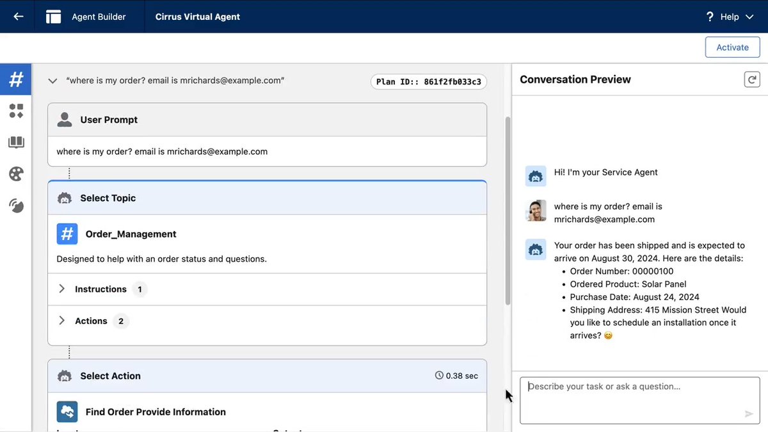Viewport: 768px width, 432px height.
Task: Click the "Purchase Date: August 24, 2024" line
Action: tap(634, 297)
